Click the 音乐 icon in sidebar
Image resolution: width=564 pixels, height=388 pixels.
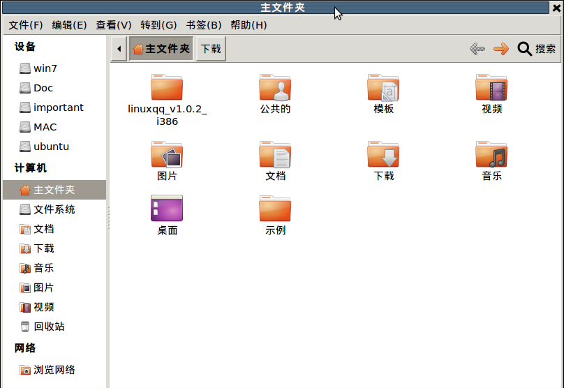[25, 268]
